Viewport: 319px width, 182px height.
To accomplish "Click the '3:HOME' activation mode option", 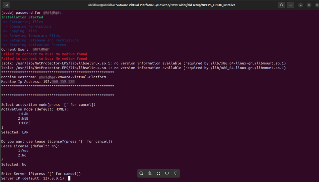I will 24,123.
